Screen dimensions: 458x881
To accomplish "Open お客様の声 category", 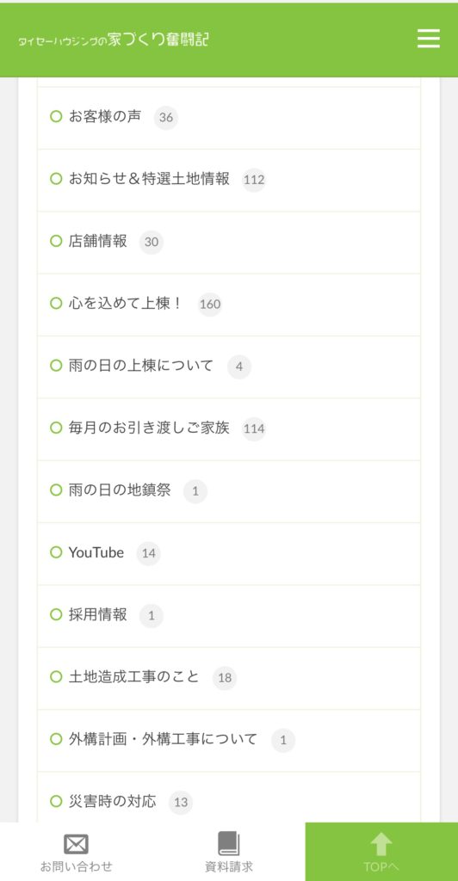I will [105, 117].
